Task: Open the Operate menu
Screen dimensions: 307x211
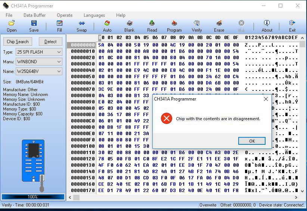Action: point(65,15)
